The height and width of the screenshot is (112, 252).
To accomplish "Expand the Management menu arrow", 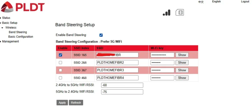I will (1, 42).
